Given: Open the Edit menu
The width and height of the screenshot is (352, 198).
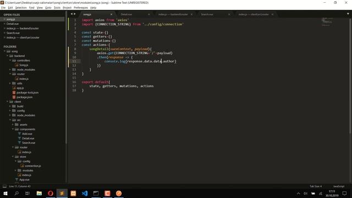Looking at the screenshot, I should coord(10,8).
